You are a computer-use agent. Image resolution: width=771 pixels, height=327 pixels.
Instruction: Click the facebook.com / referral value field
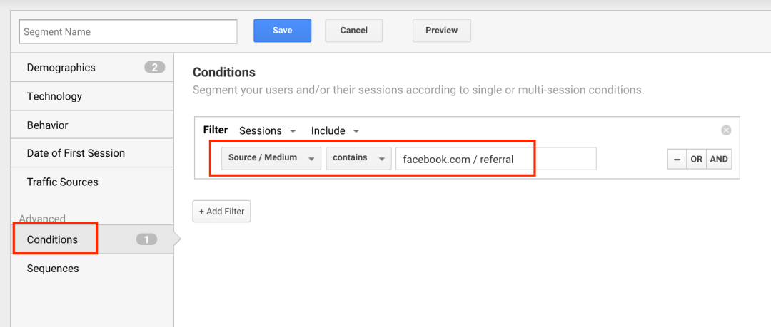496,159
